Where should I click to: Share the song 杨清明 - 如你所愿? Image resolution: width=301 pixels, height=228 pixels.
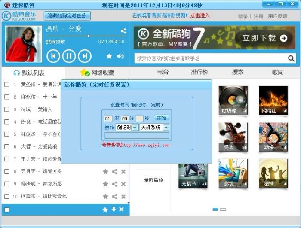coord(115,184)
